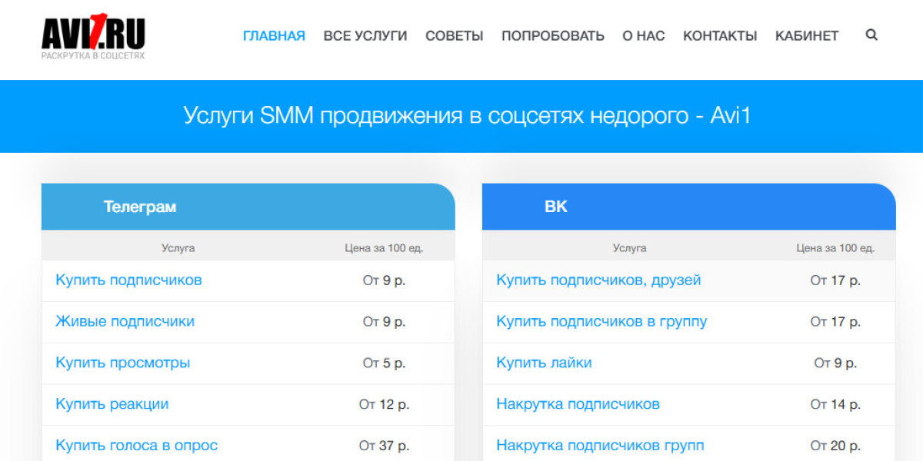The height and width of the screenshot is (461, 923).
Task: Click the search magnifier icon in the header
Action: coord(871,35)
